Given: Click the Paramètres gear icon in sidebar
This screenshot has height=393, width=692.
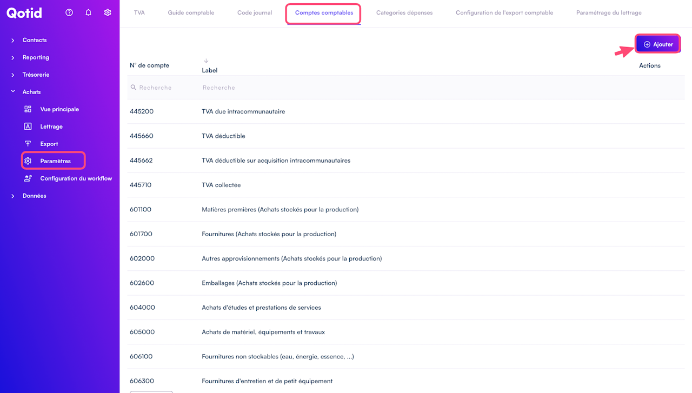Looking at the screenshot, I should pyautogui.click(x=28, y=161).
